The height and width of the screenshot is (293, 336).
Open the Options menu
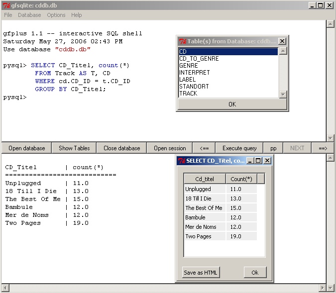click(x=56, y=15)
